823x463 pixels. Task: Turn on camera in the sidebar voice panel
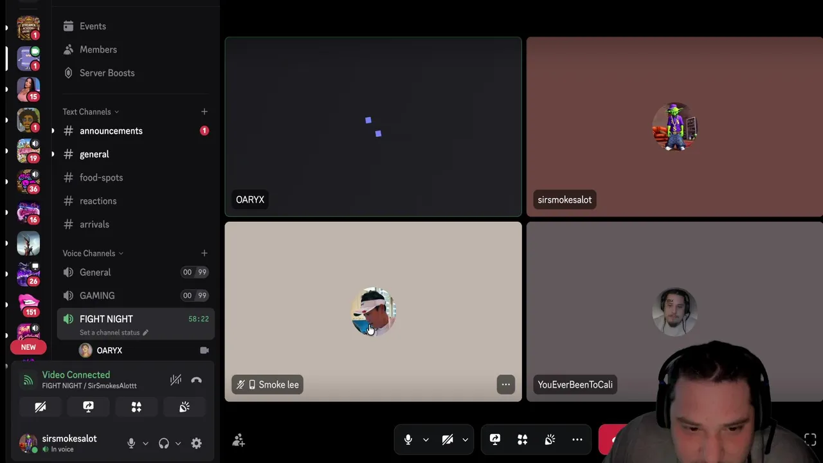point(41,407)
